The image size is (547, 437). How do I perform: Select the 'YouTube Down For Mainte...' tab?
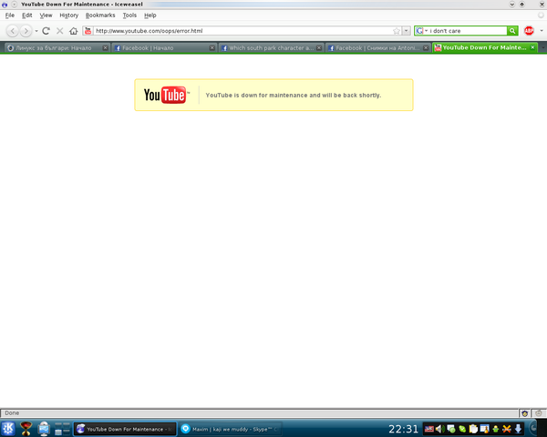click(x=484, y=47)
